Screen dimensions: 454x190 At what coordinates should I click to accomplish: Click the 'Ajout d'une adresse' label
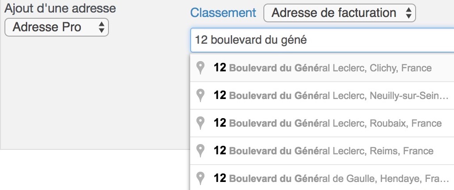60,8
